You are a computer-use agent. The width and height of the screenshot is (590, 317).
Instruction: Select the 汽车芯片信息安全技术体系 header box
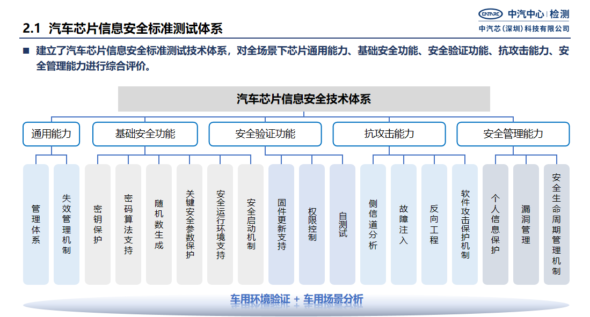304,99
